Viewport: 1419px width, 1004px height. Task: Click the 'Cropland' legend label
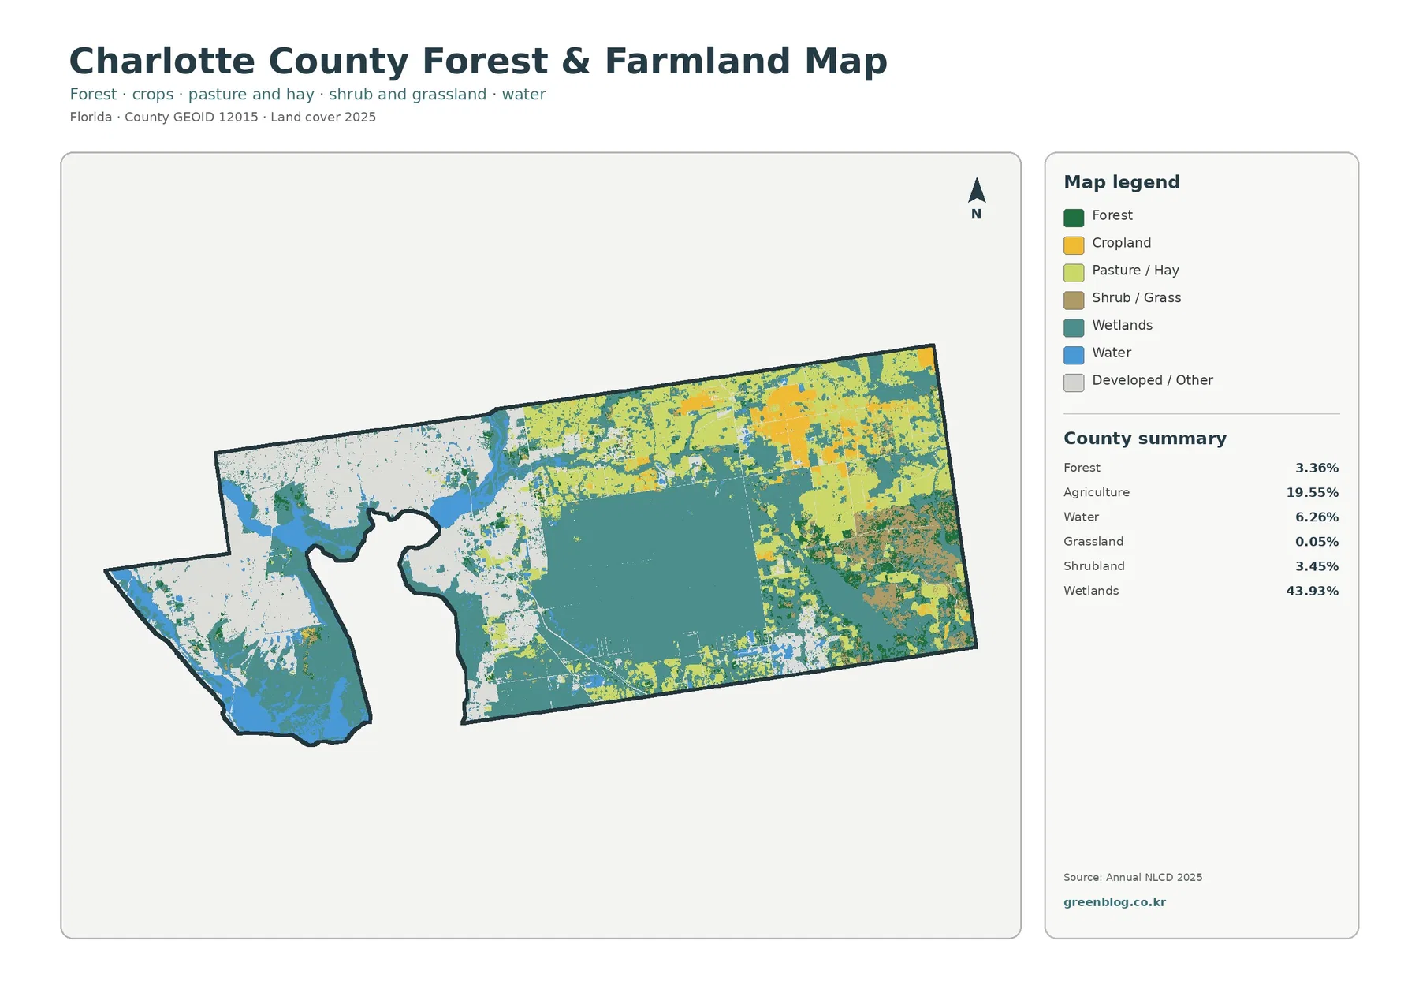[1121, 243]
